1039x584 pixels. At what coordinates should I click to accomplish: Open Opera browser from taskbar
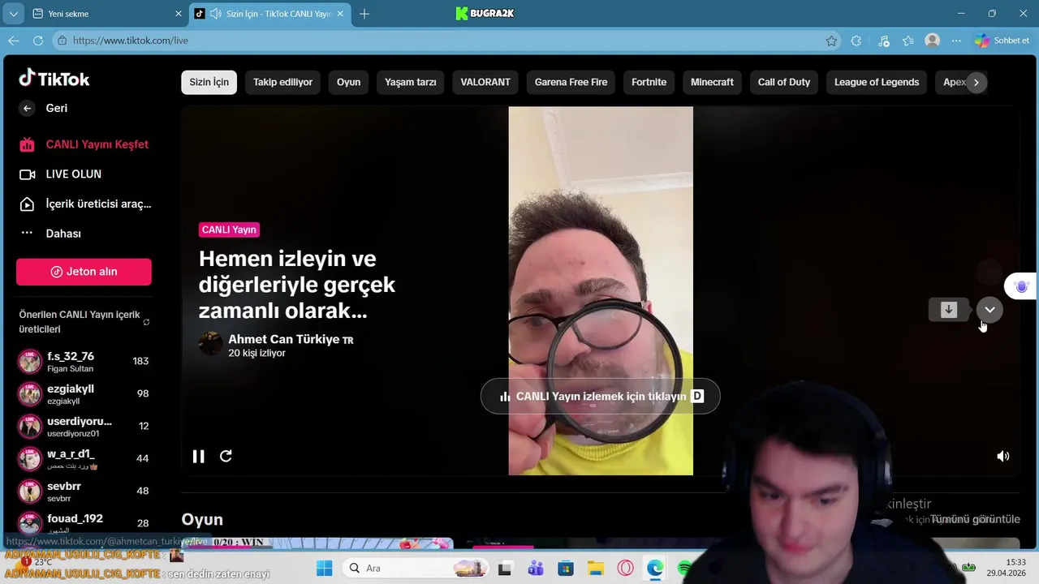[626, 569]
